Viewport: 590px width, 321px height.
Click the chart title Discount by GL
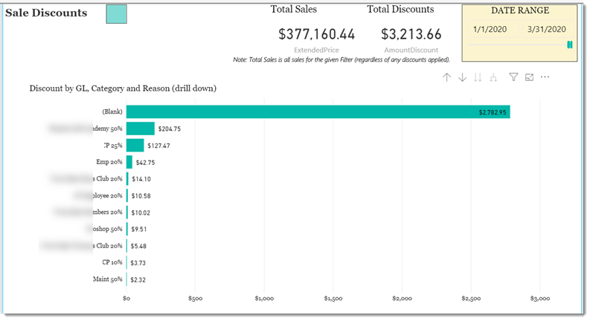click(x=123, y=88)
